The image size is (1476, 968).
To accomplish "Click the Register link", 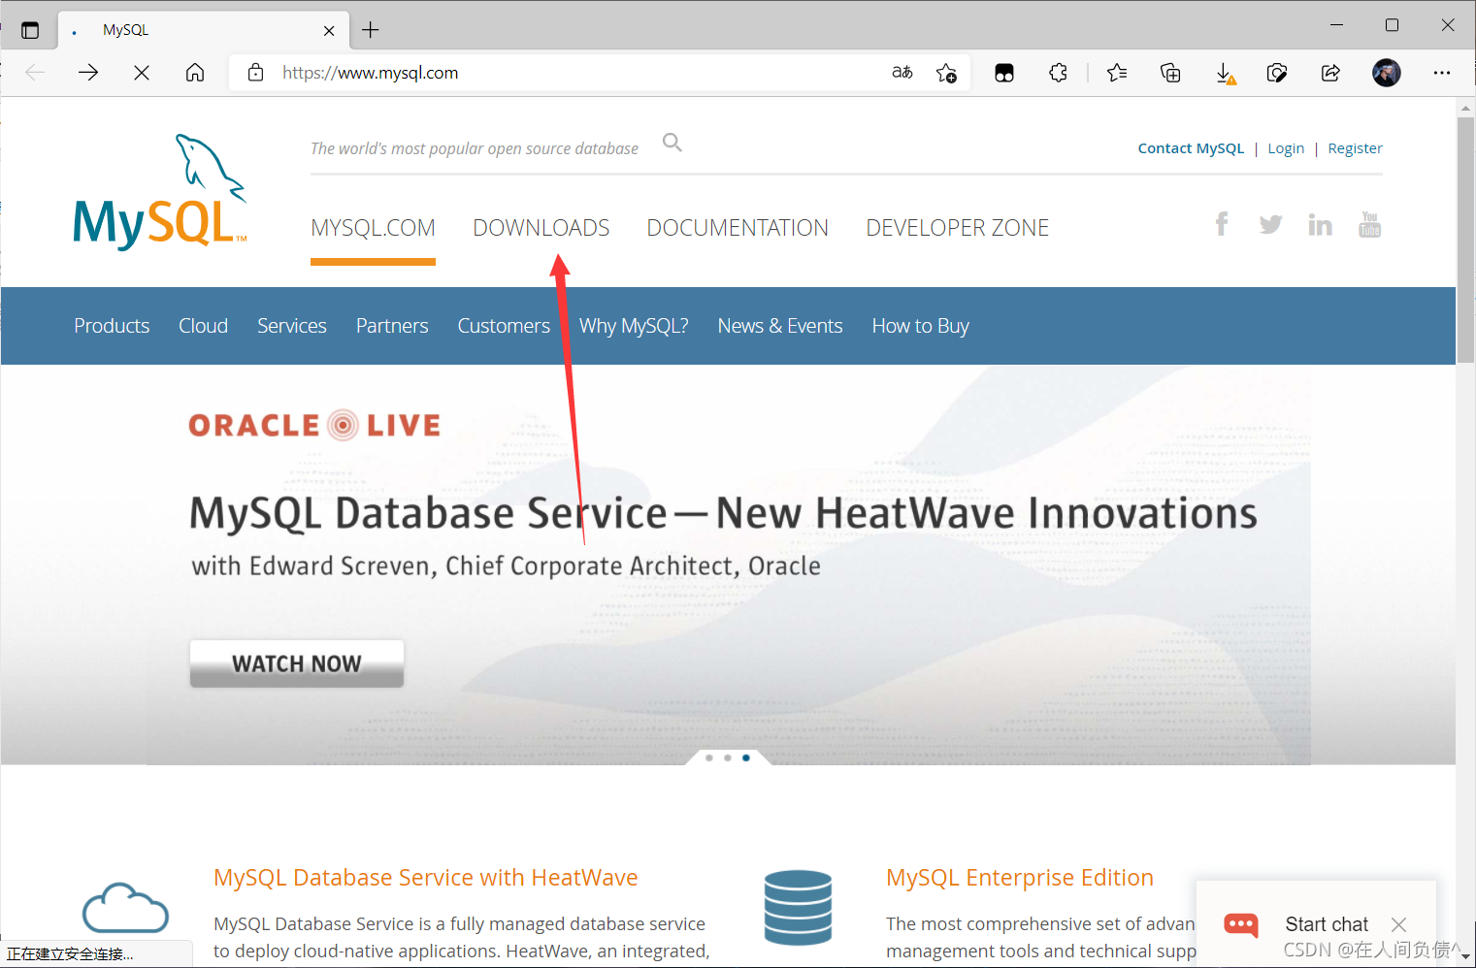I will click(1355, 148).
